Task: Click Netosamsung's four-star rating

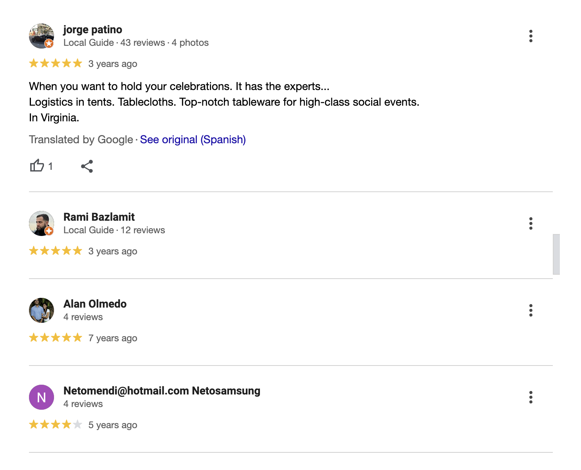Action: pyautogui.click(x=56, y=425)
